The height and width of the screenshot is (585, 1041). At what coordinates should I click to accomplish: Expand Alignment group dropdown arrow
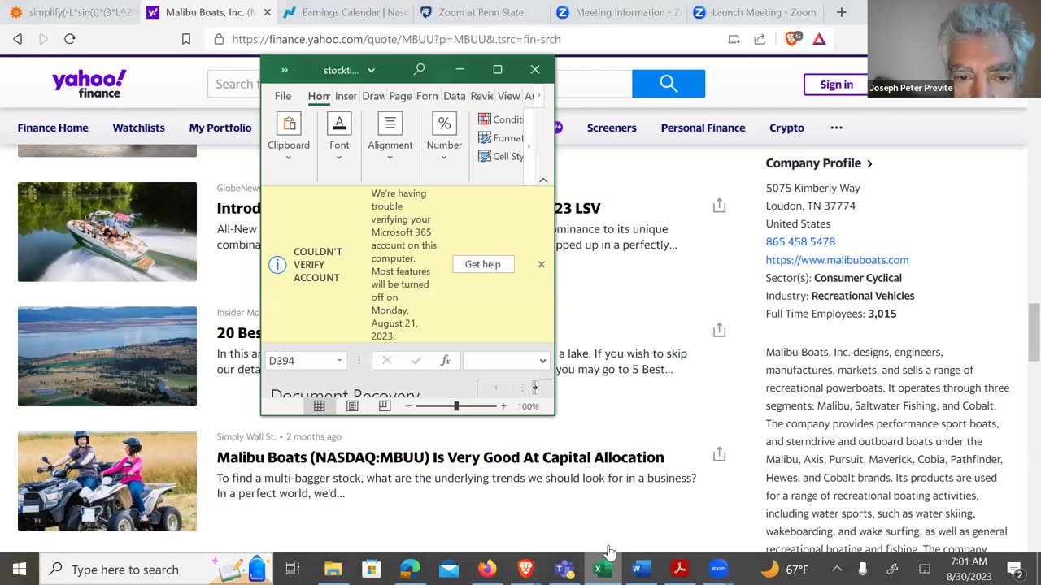pos(390,158)
